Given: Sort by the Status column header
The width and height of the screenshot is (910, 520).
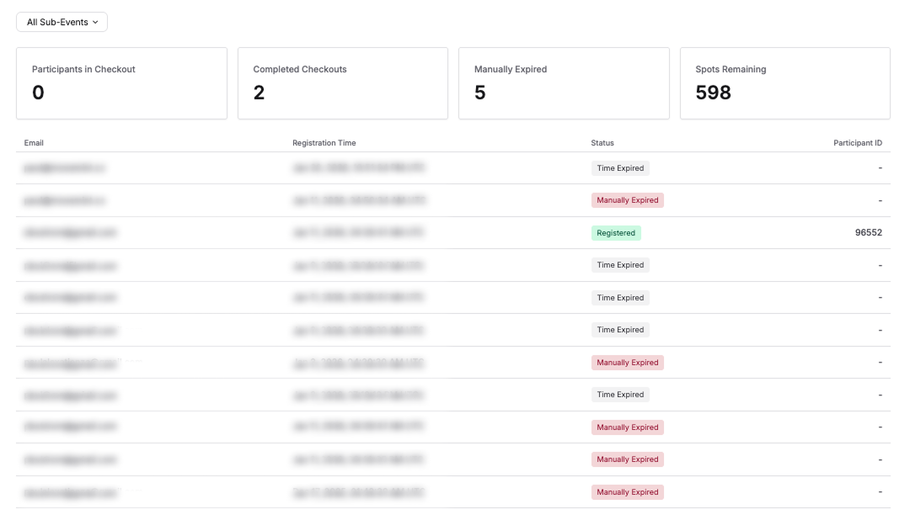Looking at the screenshot, I should coord(602,143).
